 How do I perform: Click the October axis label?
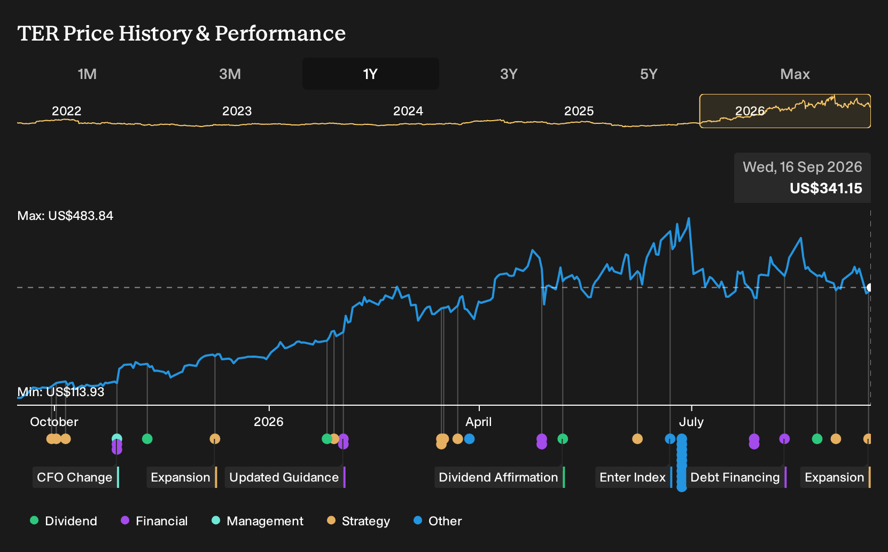pyautogui.click(x=54, y=422)
